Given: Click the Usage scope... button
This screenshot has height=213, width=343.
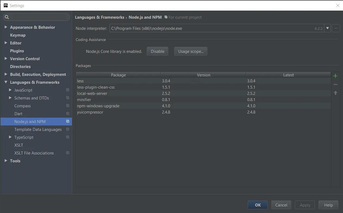Looking at the screenshot, I should 191,51.
